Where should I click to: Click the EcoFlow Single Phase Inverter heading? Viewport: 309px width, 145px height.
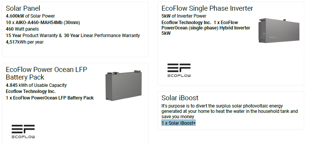pos(207,8)
